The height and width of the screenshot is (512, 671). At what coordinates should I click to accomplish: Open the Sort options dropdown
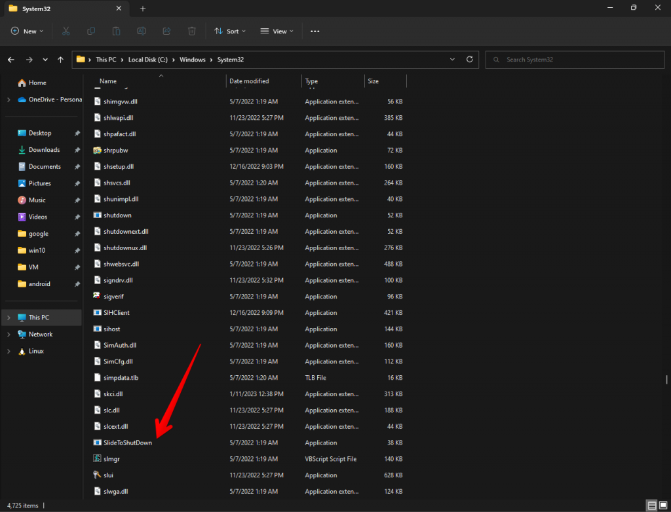point(230,31)
